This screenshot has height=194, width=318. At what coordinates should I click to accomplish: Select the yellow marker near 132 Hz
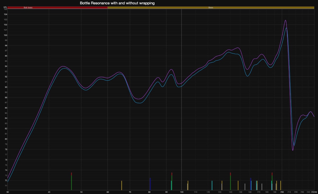[222, 185]
